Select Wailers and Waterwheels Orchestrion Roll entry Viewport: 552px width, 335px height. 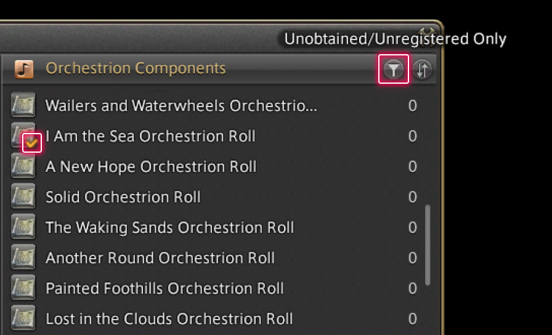coord(181,105)
